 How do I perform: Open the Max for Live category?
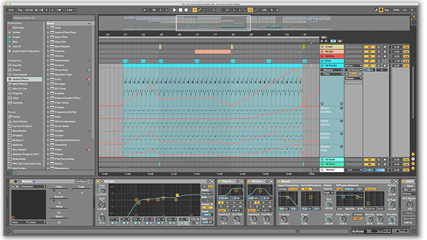coord(19,89)
